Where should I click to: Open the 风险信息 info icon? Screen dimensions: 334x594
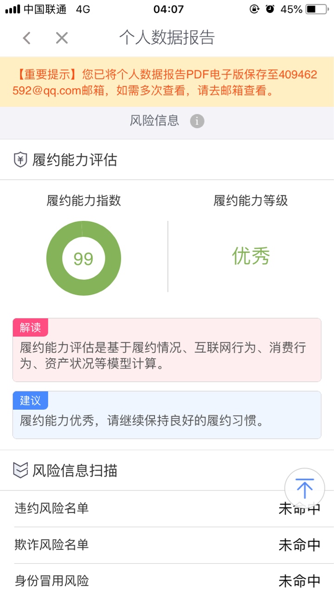point(197,122)
